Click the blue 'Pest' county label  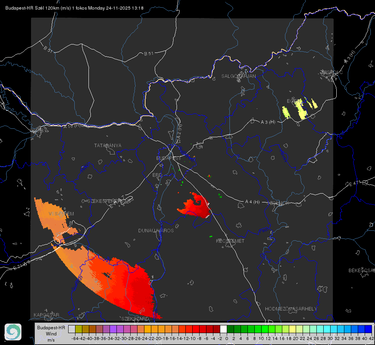[264, 230]
